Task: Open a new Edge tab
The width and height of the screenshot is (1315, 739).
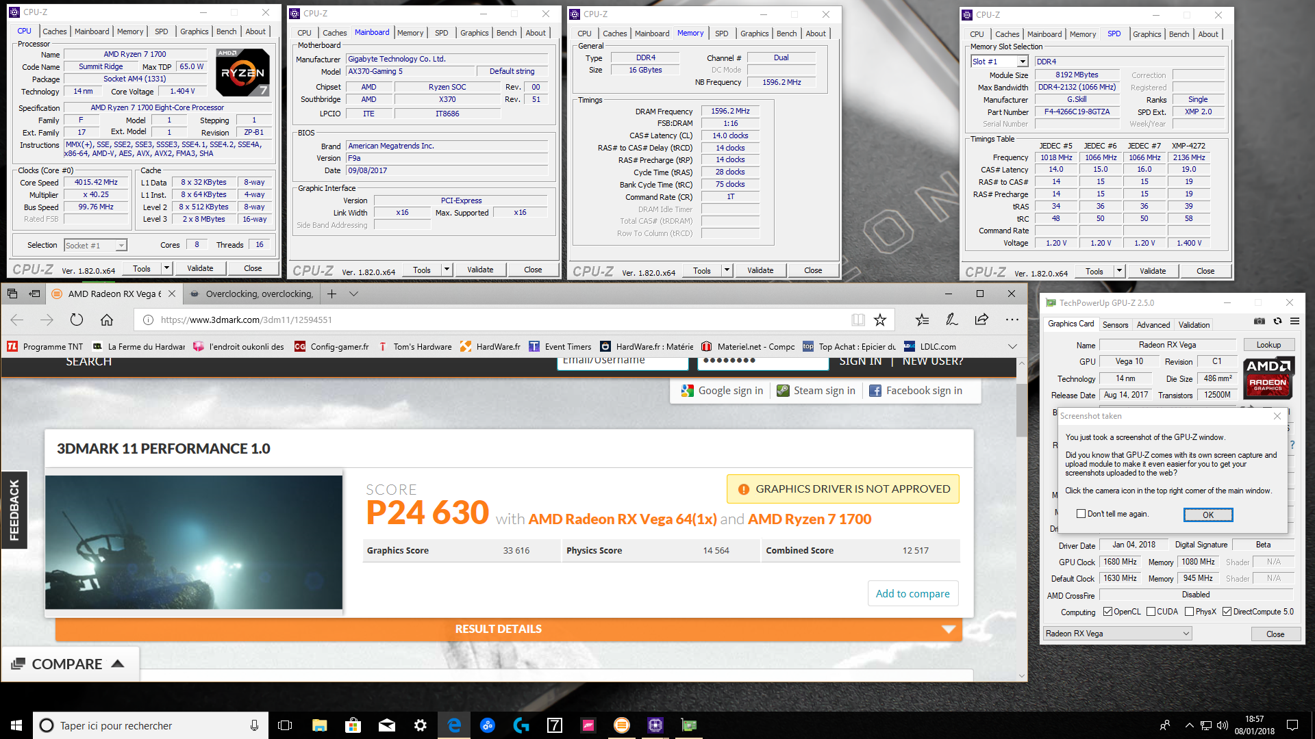Action: (331, 294)
